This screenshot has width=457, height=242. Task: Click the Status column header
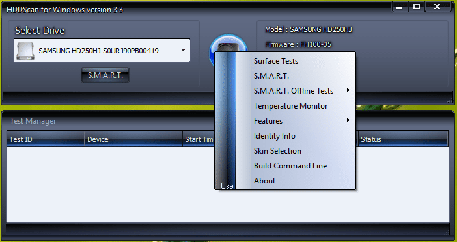tap(403, 139)
